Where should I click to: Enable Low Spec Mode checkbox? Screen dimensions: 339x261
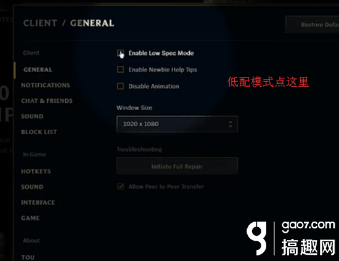(x=120, y=53)
